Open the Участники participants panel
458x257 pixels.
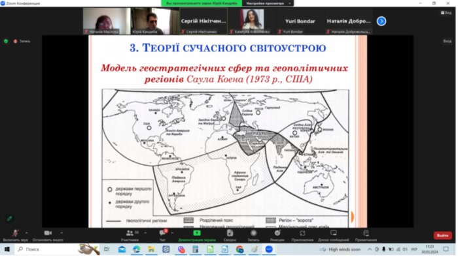(x=130, y=235)
